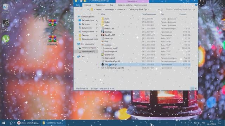Click the steamapps breadcrumb segment

click(x=109, y=9)
